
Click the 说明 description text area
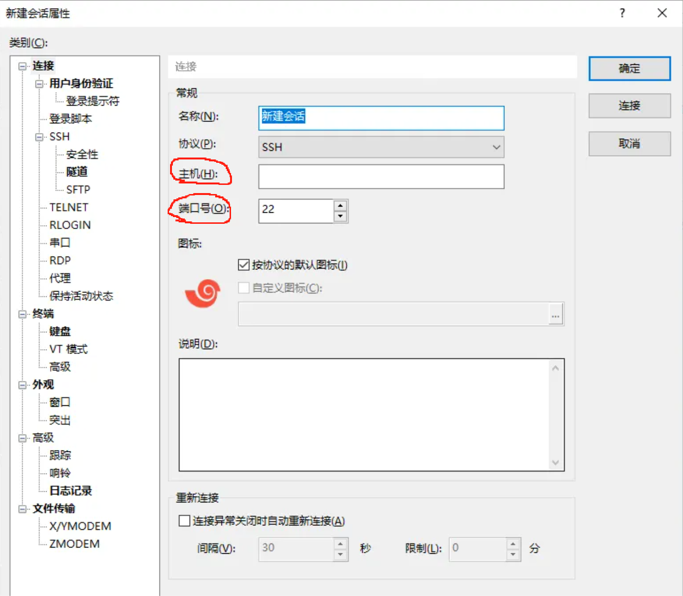pos(365,414)
